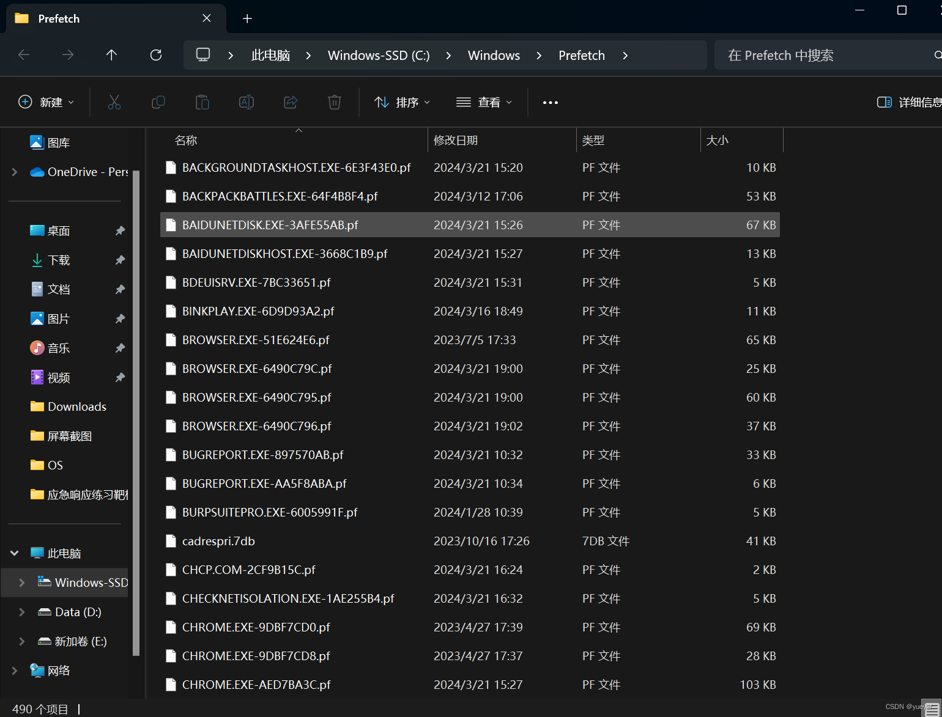Viewport: 942px width, 717px height.
Task: Expand Data (D:) drive node
Action: [22, 612]
